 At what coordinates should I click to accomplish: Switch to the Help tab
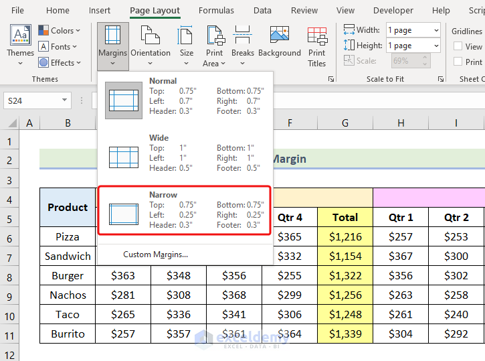click(441, 11)
